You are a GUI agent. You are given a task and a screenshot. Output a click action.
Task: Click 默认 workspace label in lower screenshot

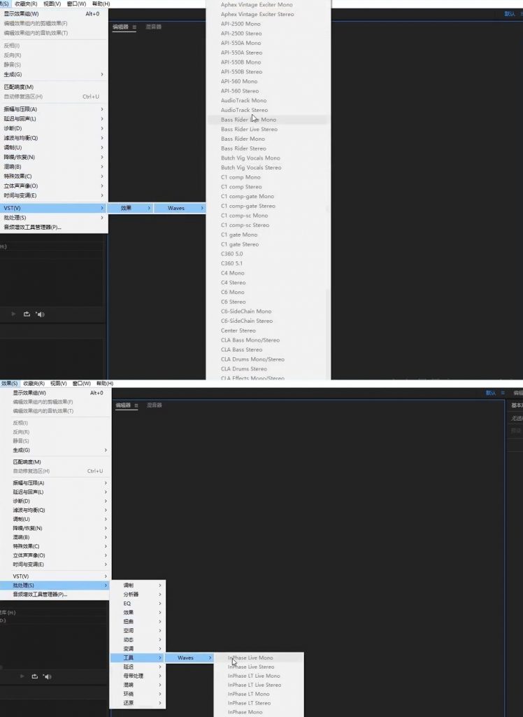click(491, 393)
